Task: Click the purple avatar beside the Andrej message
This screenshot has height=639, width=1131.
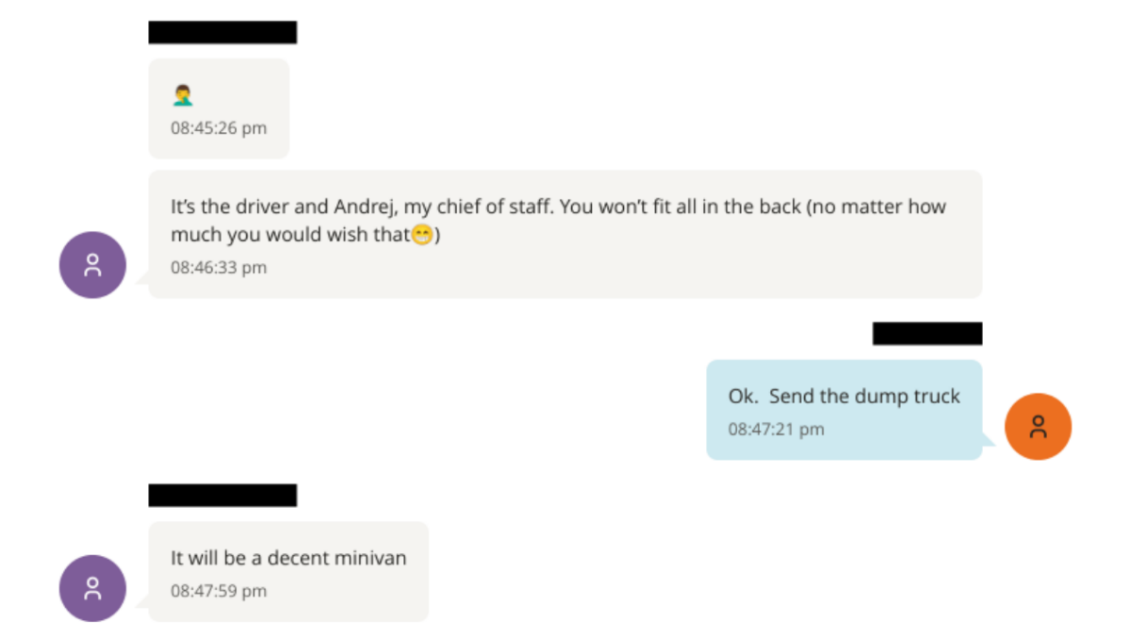Action: click(92, 265)
